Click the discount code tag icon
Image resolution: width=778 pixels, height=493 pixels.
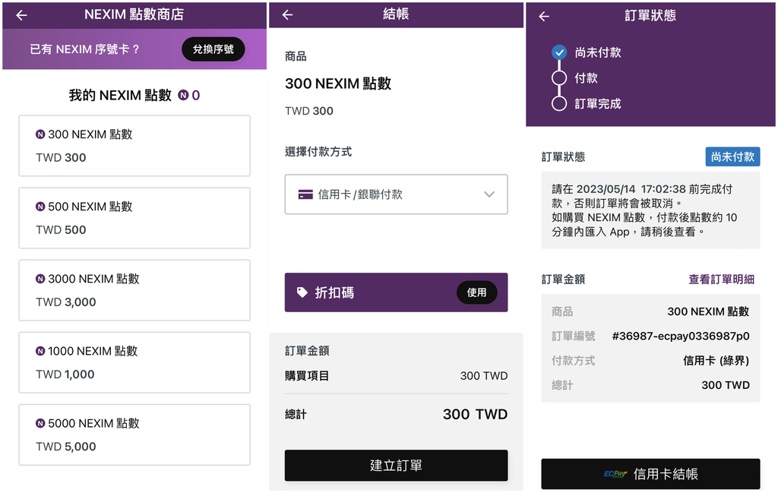tap(302, 292)
